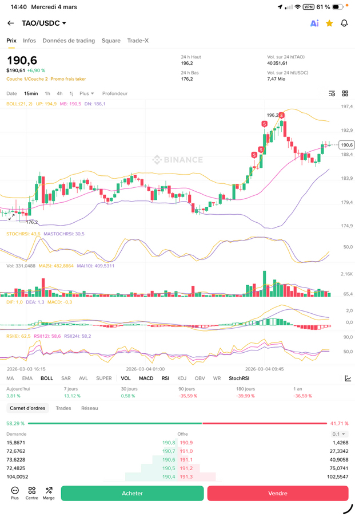
Task: Open the TAO/USDC pair selector dropdown
Action: tap(44, 23)
